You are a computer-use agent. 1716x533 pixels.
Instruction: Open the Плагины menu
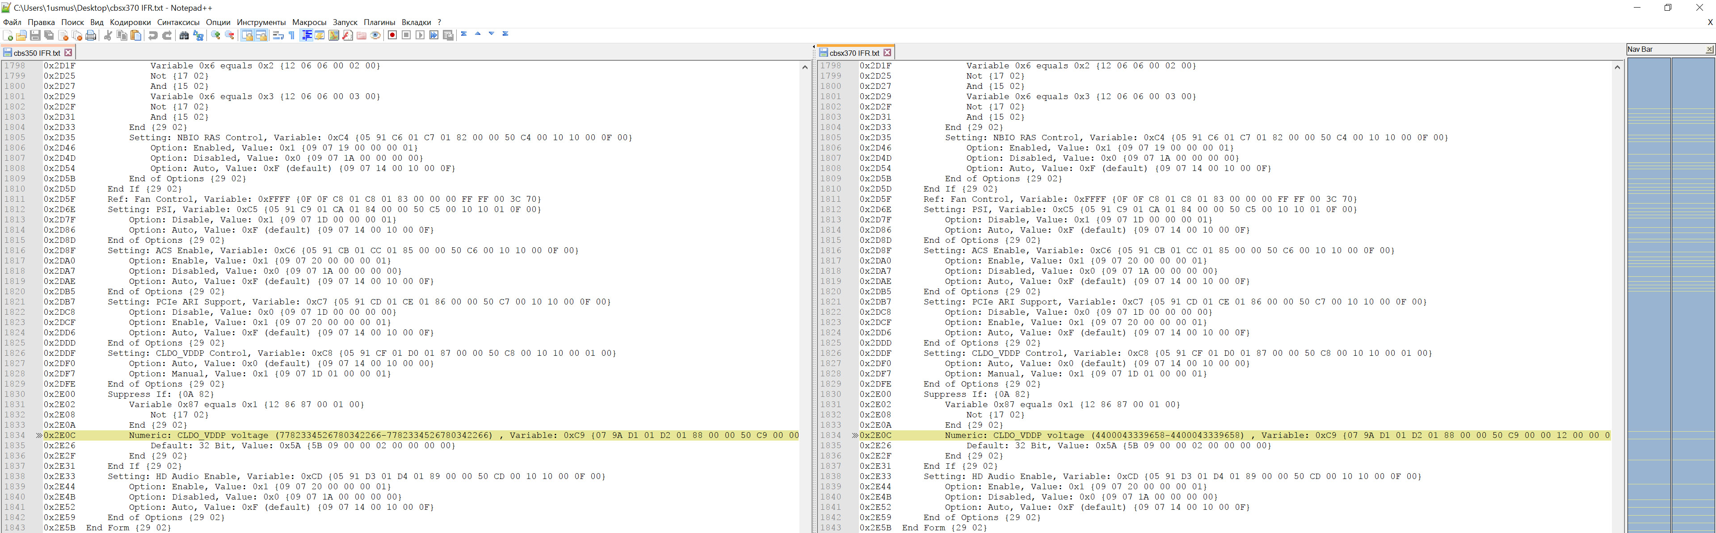tap(379, 22)
